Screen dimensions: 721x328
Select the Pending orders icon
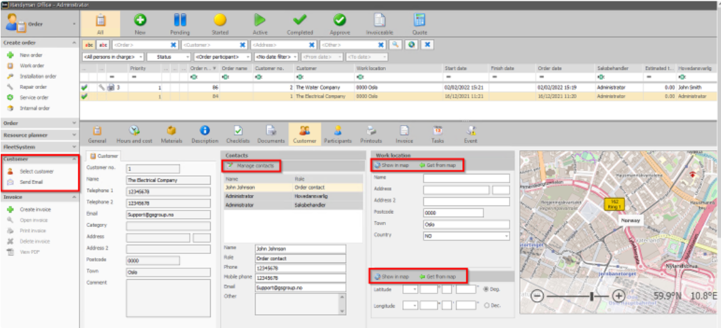pos(180,20)
